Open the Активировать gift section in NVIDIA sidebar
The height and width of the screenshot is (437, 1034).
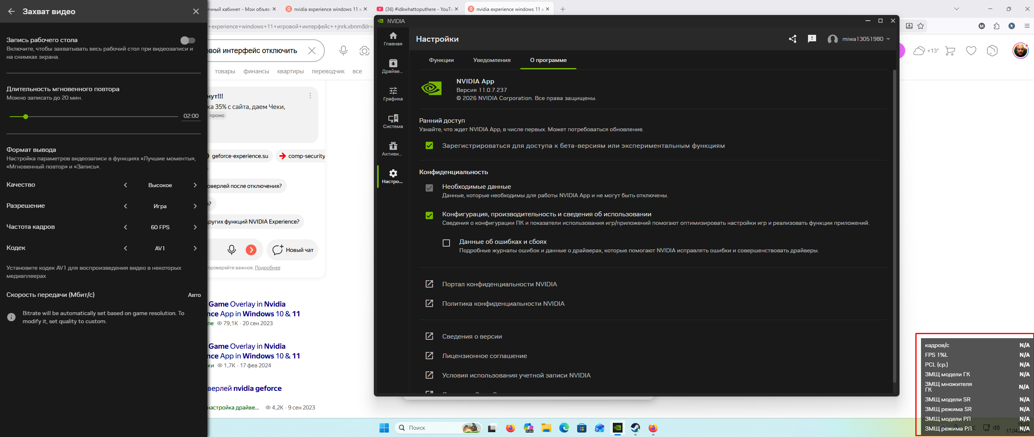[x=393, y=149]
